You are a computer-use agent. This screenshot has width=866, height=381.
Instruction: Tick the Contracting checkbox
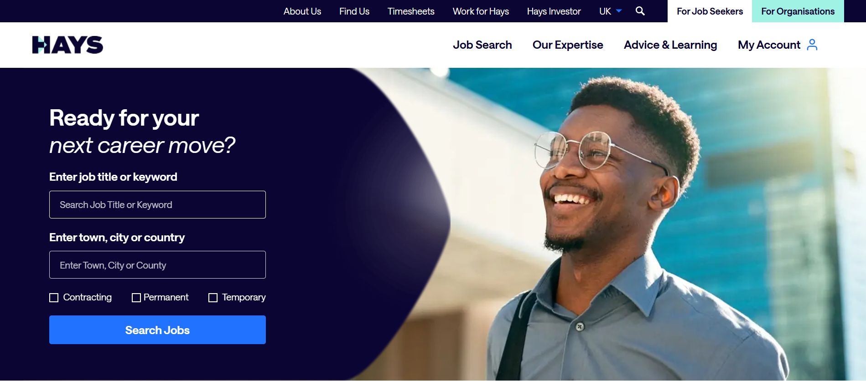(54, 298)
